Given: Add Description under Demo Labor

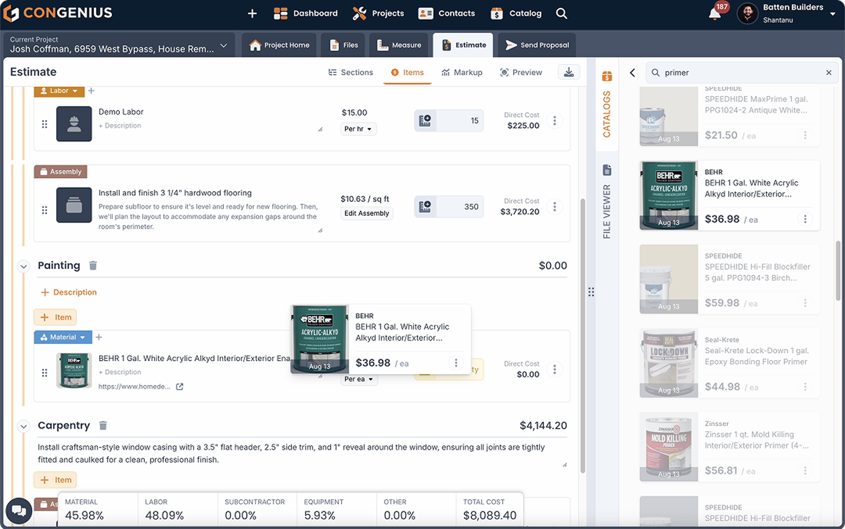Looking at the screenshot, I should [x=120, y=126].
